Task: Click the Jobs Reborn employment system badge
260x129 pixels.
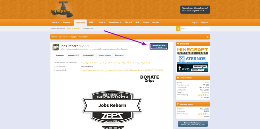Action: (112, 107)
